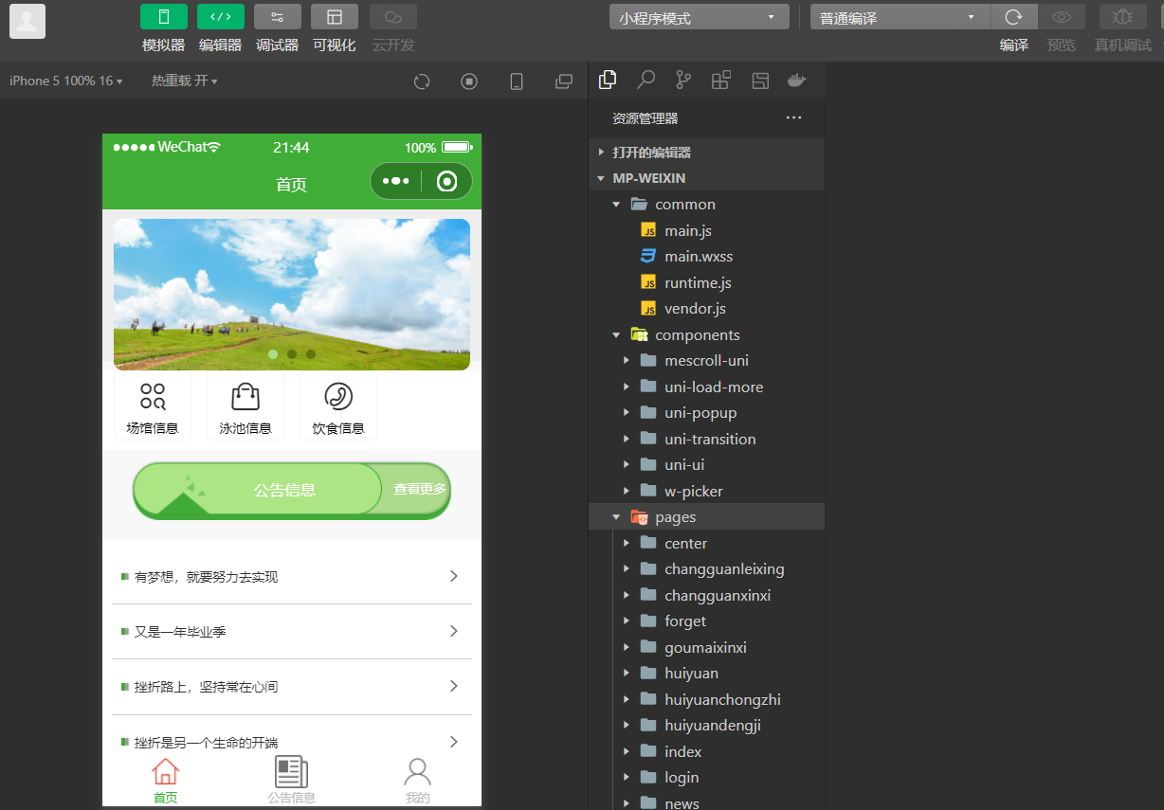Click the 查看更多 button
Screen dimensions: 1164x810
click(420, 489)
